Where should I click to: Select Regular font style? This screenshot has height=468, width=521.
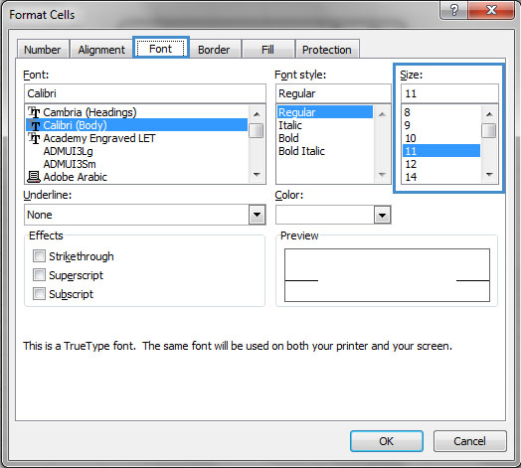click(x=325, y=112)
